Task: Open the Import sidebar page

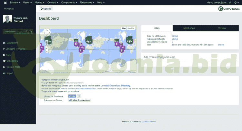Action: tap(10, 73)
